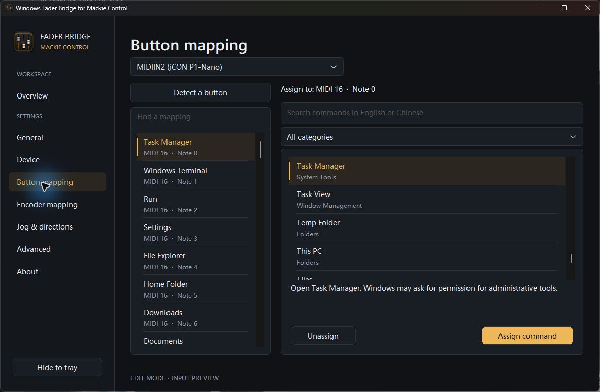Select the Advanced sidebar item
The height and width of the screenshot is (392, 600).
coord(34,249)
